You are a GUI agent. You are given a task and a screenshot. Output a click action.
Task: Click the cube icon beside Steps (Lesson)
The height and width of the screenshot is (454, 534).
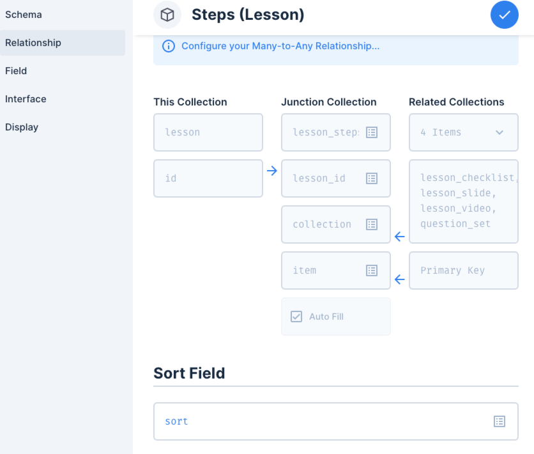[167, 15]
